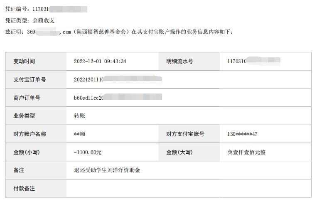Select account number 130******47
Image resolution: width=317 pixels, height=204 pixels.
pos(242,134)
